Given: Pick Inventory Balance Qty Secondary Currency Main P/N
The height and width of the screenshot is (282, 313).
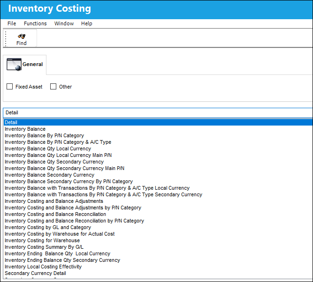Looking at the screenshot, I should [x=158, y=168].
